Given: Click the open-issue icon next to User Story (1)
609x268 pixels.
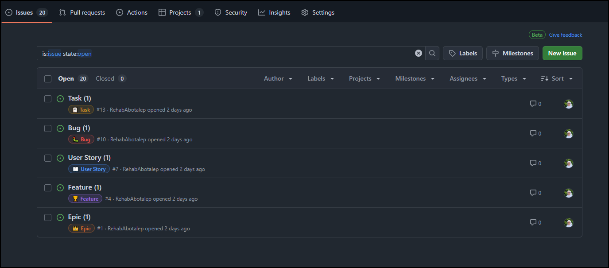Looking at the screenshot, I should pyautogui.click(x=61, y=158).
